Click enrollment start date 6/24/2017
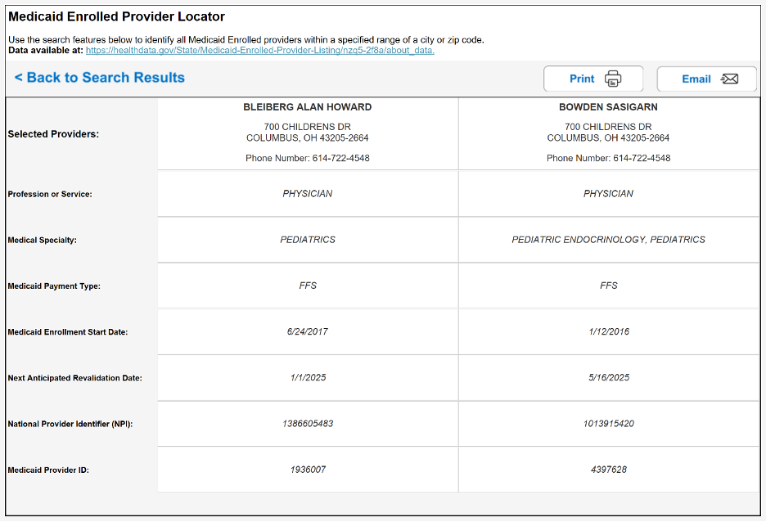 pyautogui.click(x=307, y=331)
